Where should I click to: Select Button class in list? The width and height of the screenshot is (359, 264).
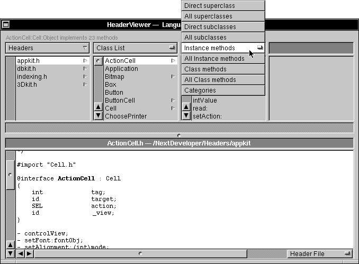pyautogui.click(x=140, y=93)
